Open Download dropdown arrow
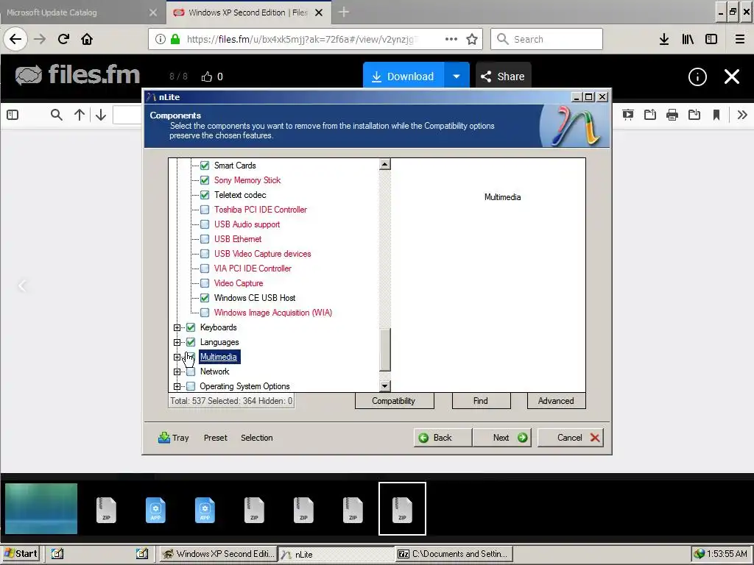Image resolution: width=754 pixels, height=565 pixels. (457, 76)
